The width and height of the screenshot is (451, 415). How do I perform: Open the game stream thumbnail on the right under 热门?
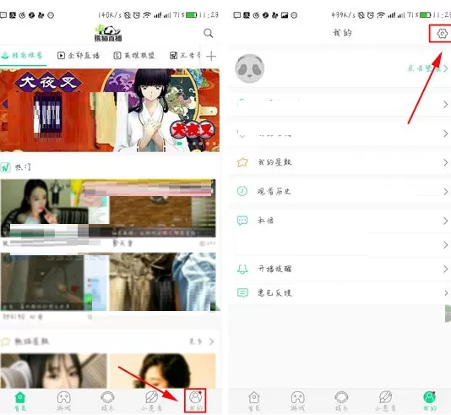click(163, 208)
